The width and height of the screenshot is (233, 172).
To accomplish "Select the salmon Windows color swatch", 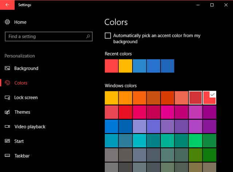I will tap(181, 98).
